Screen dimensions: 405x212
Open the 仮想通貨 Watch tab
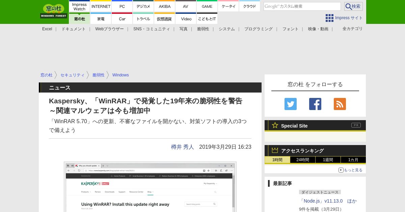click(x=165, y=19)
